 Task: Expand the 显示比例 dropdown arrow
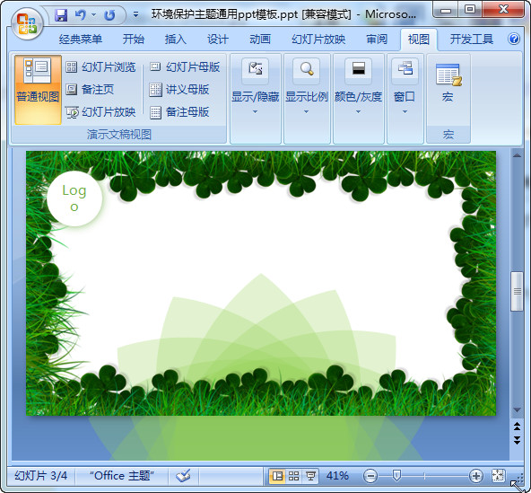(306, 112)
